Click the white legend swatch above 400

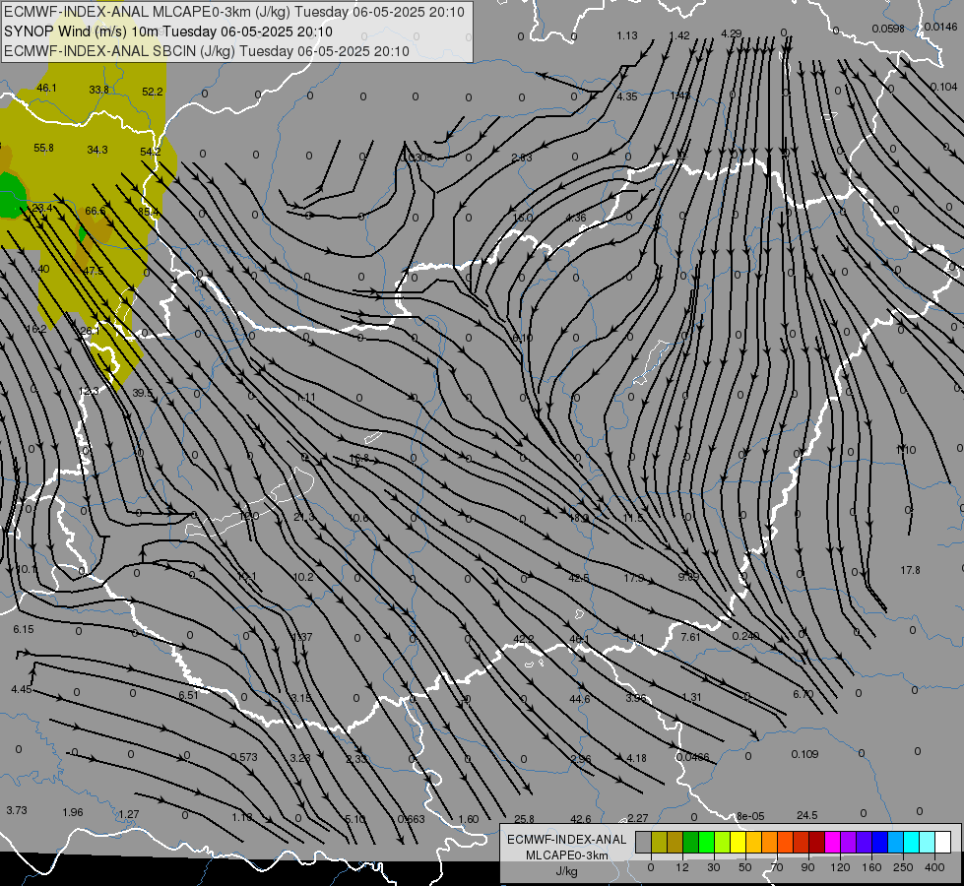[943, 842]
